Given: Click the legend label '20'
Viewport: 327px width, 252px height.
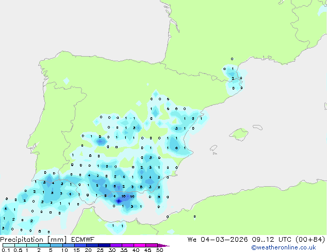Looking at the screenshot, I should coord(88,250).
